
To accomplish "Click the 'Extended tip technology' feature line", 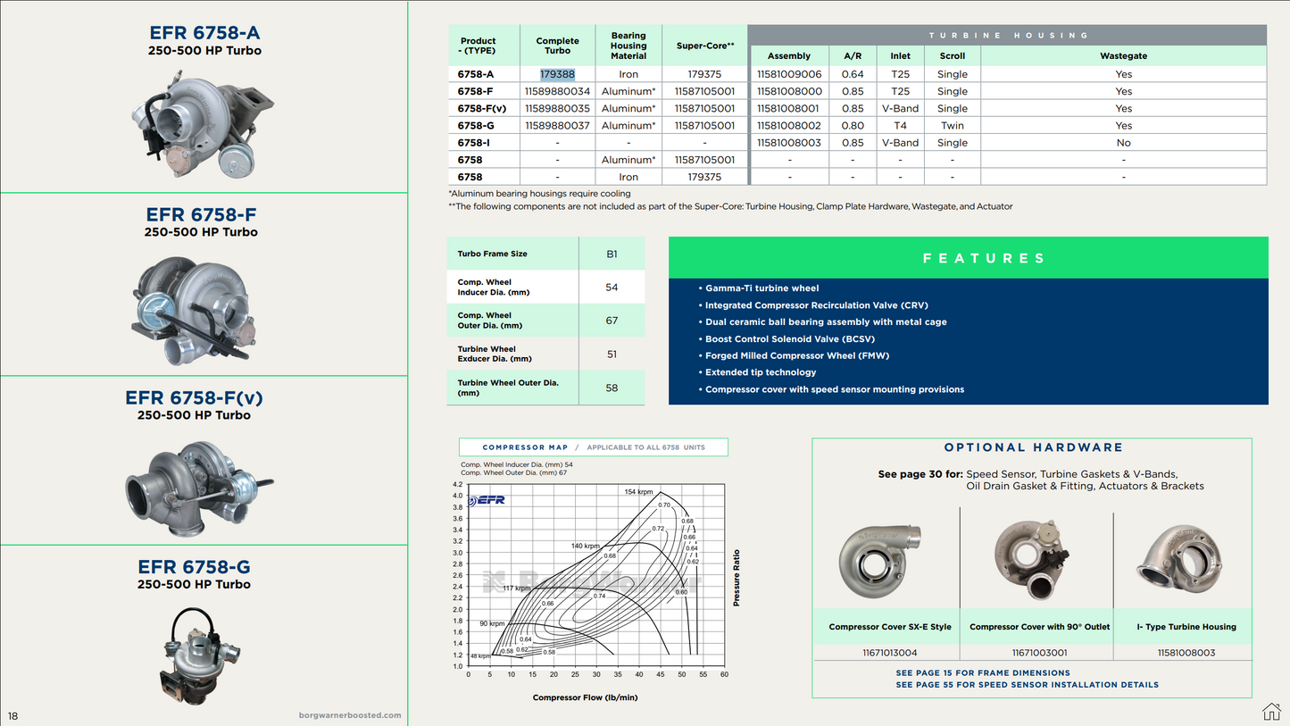I will tap(761, 372).
